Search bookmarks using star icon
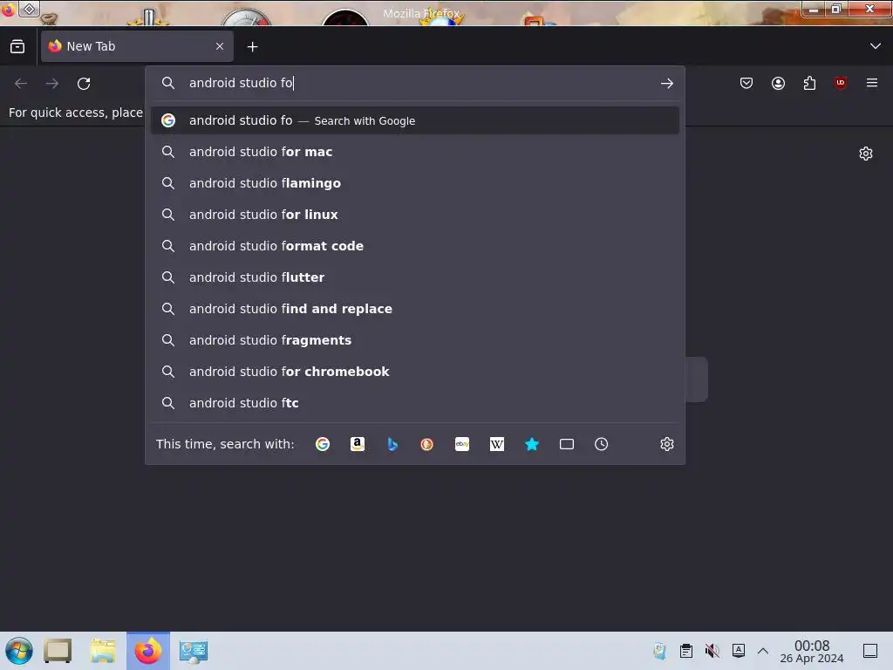 pos(532,444)
